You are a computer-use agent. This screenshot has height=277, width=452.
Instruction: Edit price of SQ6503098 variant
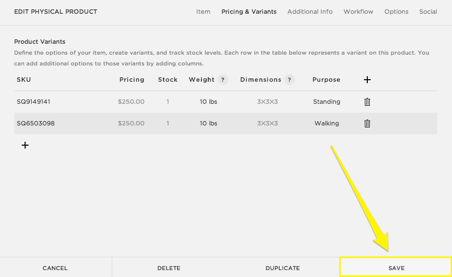click(131, 123)
